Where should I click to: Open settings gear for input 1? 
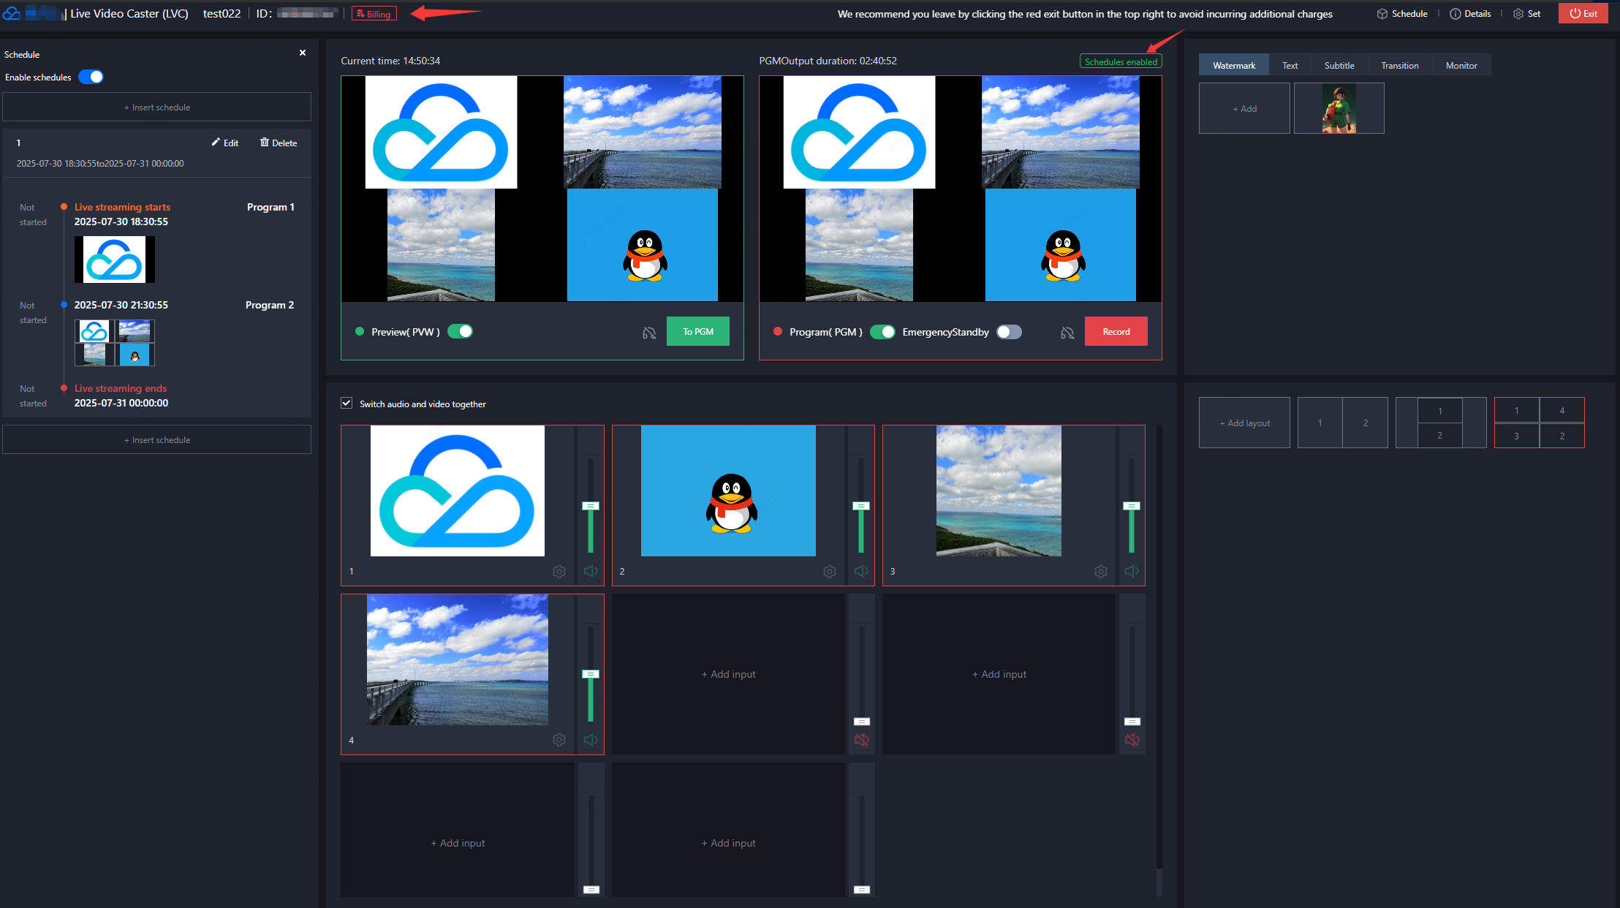pos(559,572)
